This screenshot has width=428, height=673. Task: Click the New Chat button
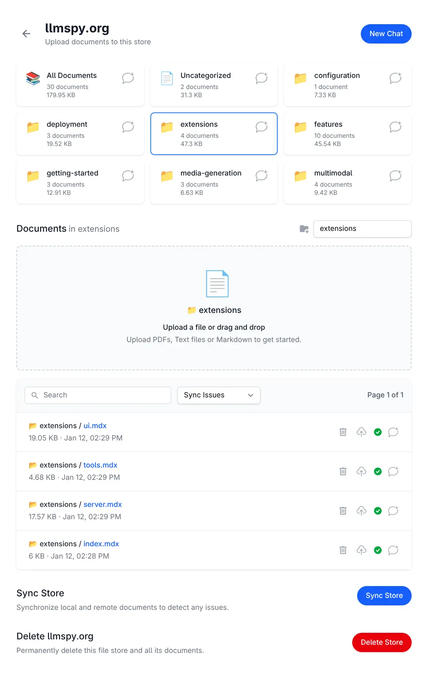coord(386,34)
